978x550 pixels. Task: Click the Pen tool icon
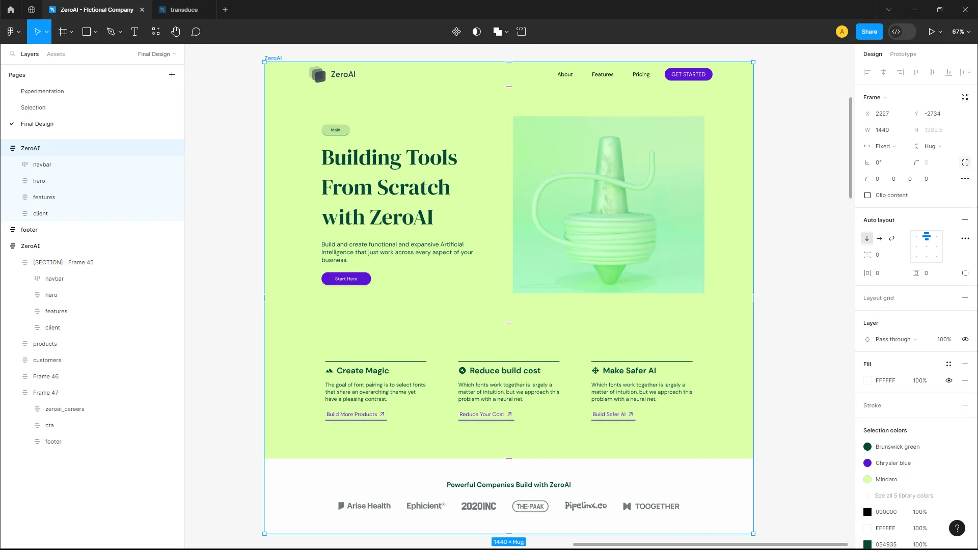click(111, 32)
